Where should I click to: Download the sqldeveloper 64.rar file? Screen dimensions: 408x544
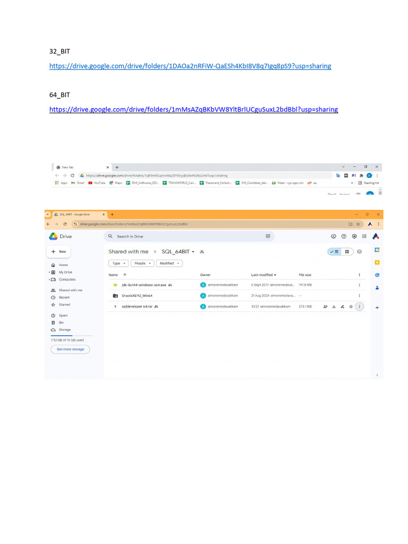[x=334, y=307]
